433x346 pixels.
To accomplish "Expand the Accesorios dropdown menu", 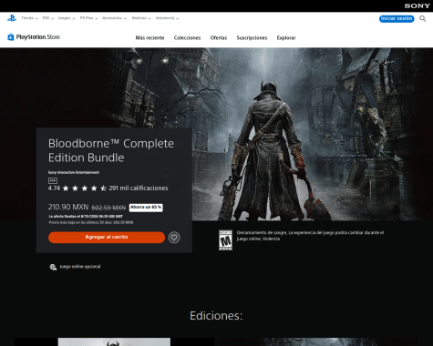I will [x=114, y=18].
